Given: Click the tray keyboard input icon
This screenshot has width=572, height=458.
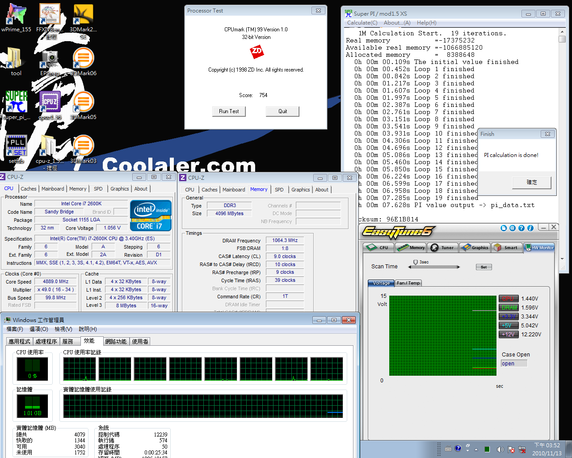Looking at the screenshot, I should 448,449.
